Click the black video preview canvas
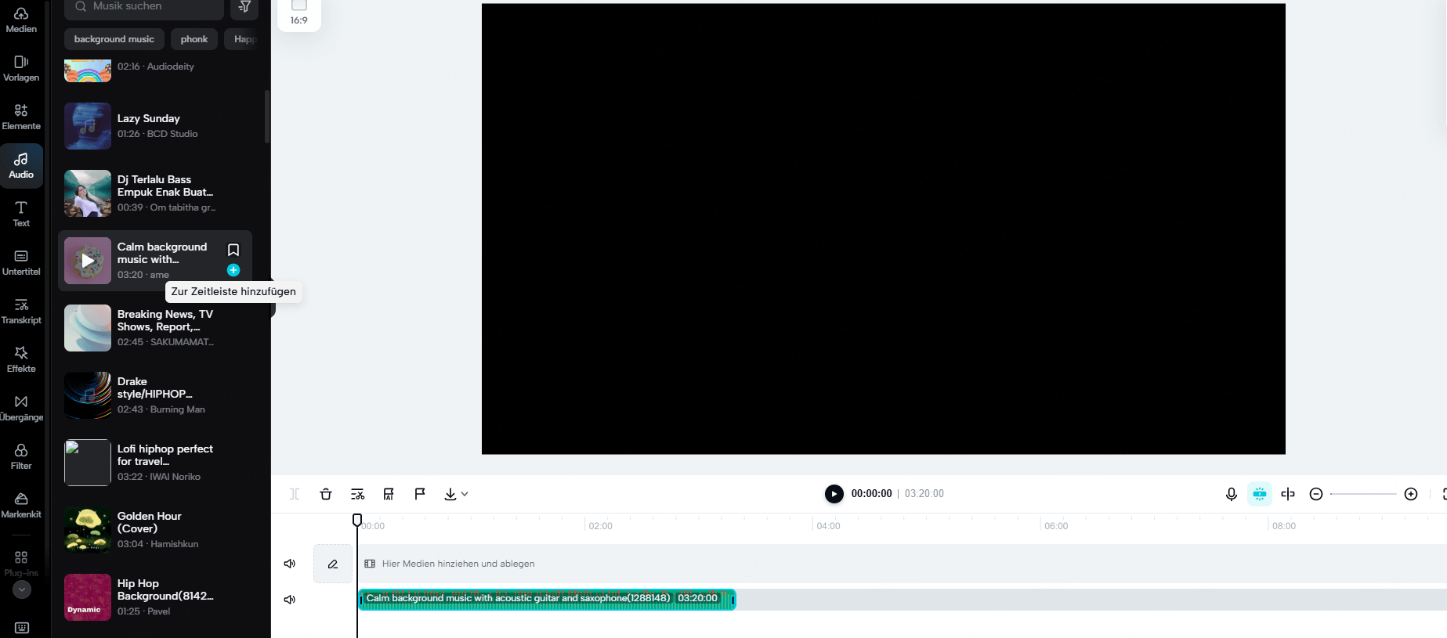1447x638 pixels. 883,229
